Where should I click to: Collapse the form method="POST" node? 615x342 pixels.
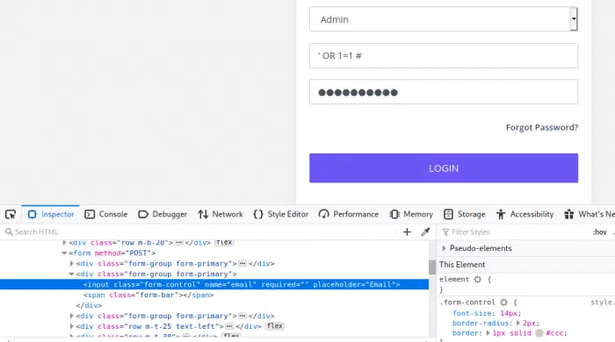(64, 253)
